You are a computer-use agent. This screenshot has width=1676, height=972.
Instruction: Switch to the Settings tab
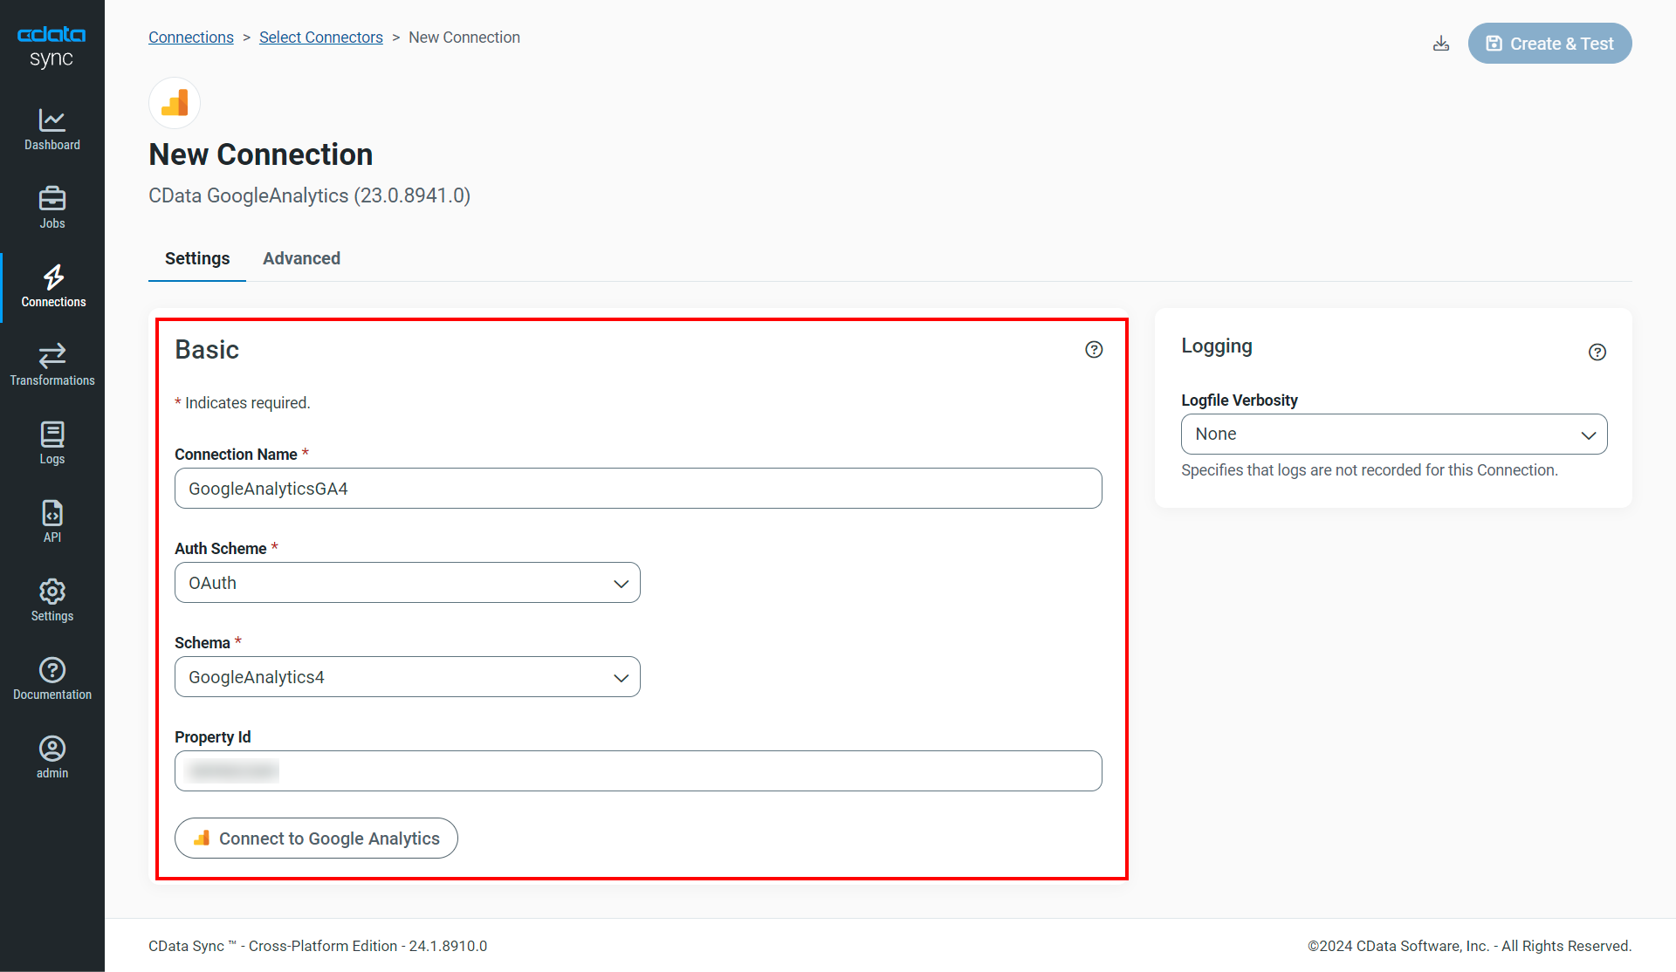197,258
